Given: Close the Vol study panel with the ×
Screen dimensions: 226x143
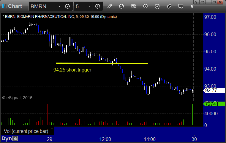Looking at the screenshot, I should click(x=52, y=128).
